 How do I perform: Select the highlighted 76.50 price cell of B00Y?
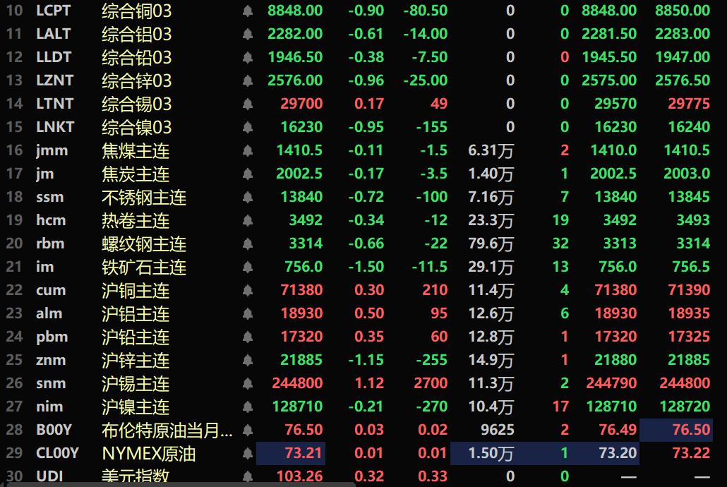(x=675, y=430)
